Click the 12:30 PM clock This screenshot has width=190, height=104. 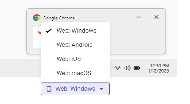coord(160,66)
